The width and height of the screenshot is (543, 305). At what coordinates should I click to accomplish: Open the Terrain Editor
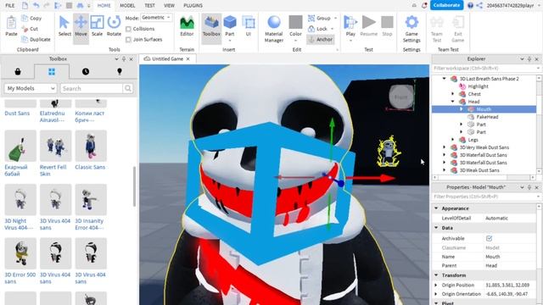(187, 26)
